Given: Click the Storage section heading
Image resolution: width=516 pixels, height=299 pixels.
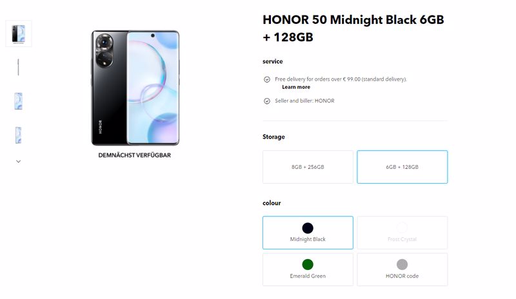Looking at the screenshot, I should coord(273,137).
